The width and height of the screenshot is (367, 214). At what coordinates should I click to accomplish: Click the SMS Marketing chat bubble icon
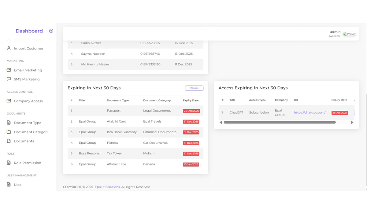pos(9,79)
